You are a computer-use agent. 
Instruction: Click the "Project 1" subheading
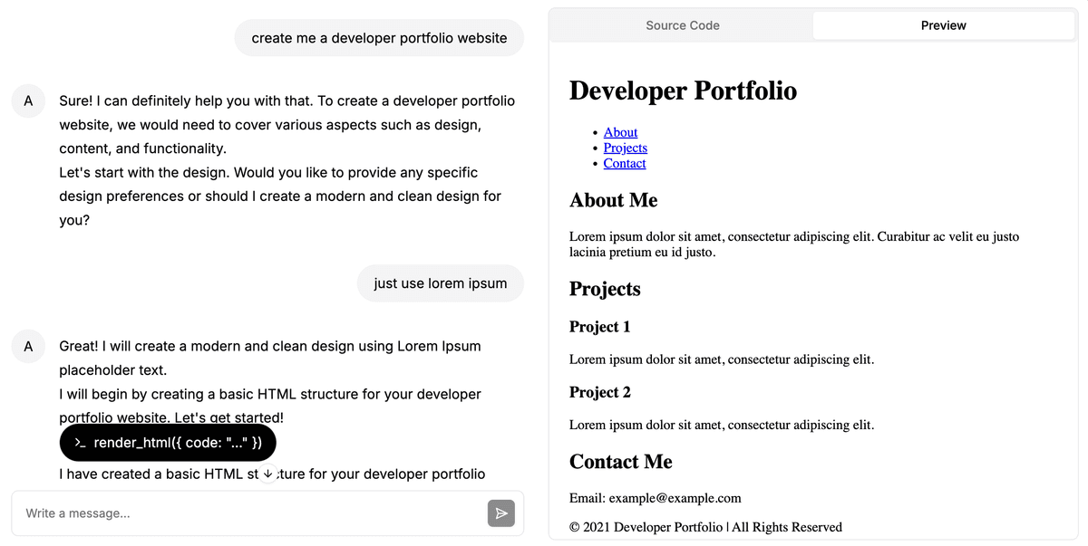coord(599,326)
